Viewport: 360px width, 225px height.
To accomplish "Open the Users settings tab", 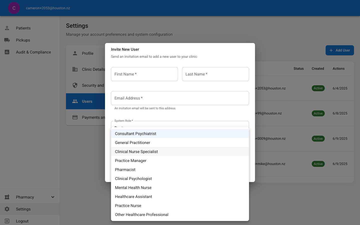I will 85,101.
